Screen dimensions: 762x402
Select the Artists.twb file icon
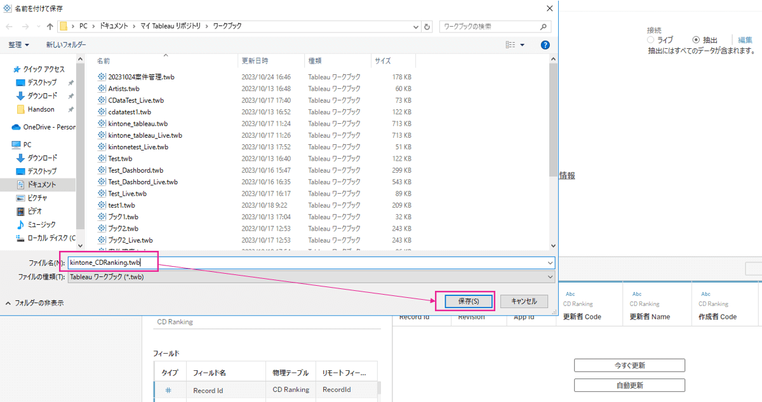click(x=102, y=89)
